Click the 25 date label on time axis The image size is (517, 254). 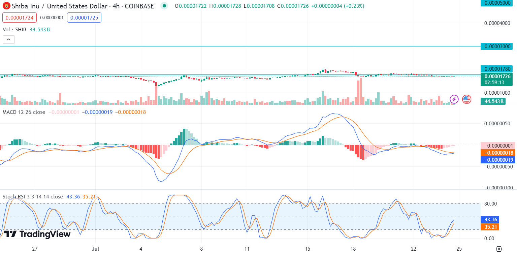tap(459, 249)
